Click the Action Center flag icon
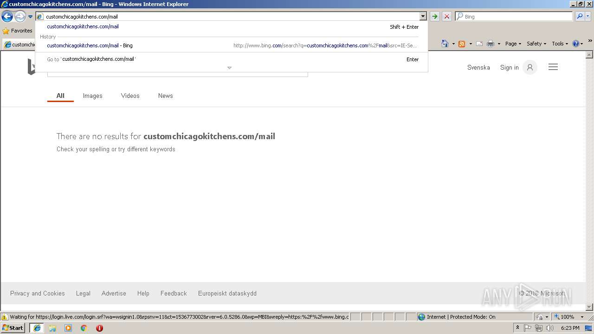This screenshot has width=594, height=334. (x=528, y=328)
